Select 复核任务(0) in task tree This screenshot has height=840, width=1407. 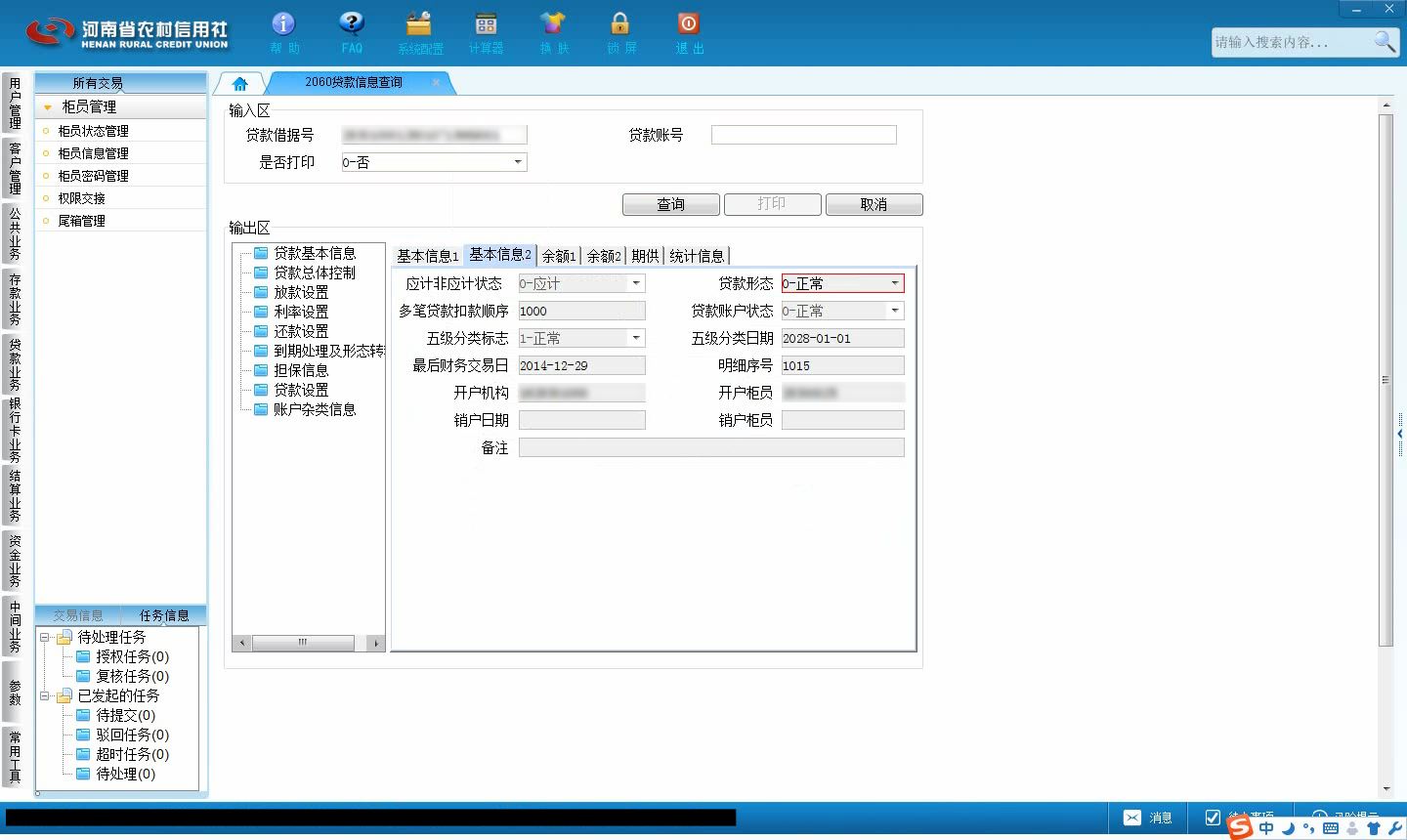click(x=132, y=676)
